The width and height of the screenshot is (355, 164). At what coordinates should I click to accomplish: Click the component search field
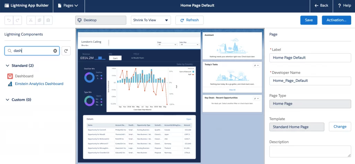32,51
